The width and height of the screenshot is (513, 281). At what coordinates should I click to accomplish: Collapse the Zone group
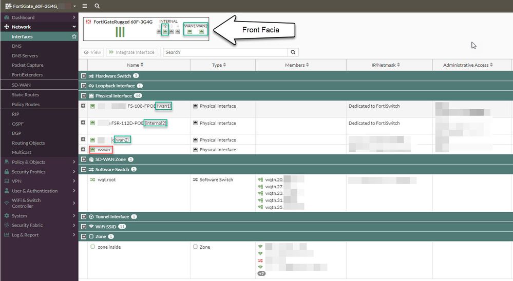84,236
